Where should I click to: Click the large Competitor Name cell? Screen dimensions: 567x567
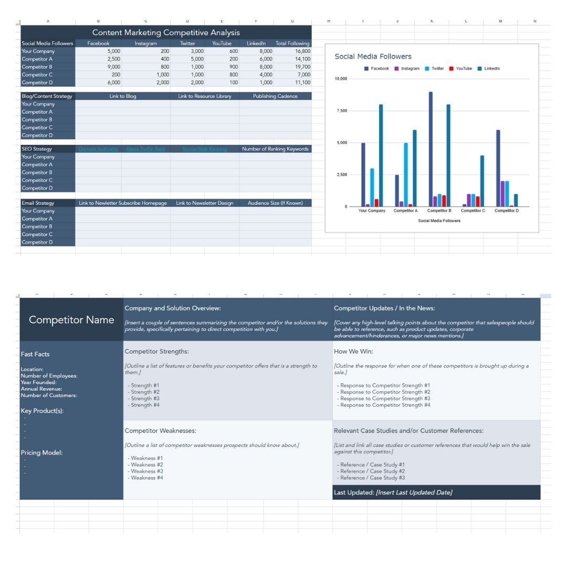(71, 320)
